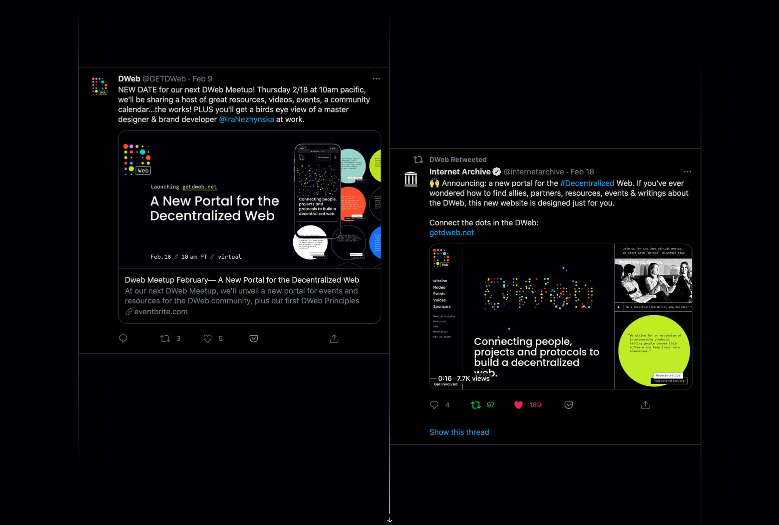
Task: Click Show this thread link
Action: click(x=459, y=432)
